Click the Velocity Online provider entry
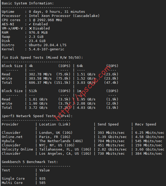The image size is (166, 186). (17, 149)
